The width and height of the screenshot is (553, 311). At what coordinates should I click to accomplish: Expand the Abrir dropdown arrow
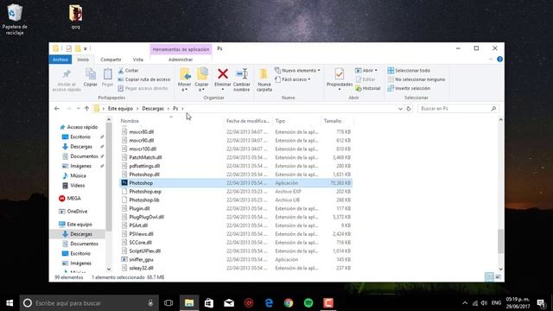[x=376, y=71]
